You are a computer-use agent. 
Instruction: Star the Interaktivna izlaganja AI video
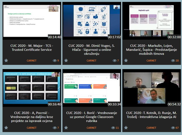[126, 128]
